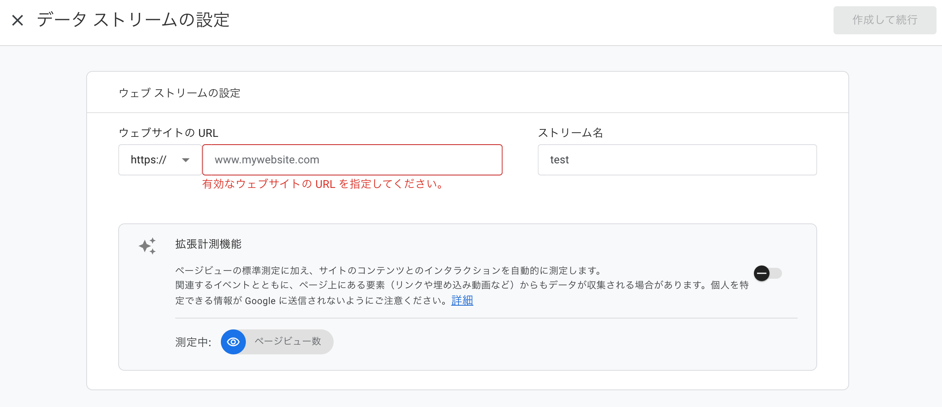Click the sparkle icon beside 拡張計測機能

[147, 246]
